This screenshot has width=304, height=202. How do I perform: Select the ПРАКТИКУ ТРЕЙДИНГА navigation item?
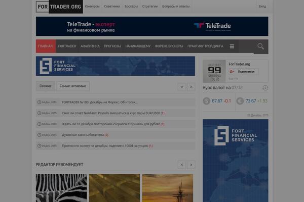[x=205, y=46]
